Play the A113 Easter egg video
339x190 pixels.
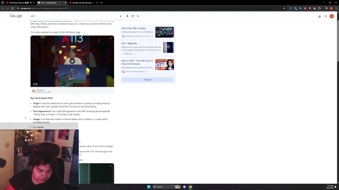coord(72,61)
